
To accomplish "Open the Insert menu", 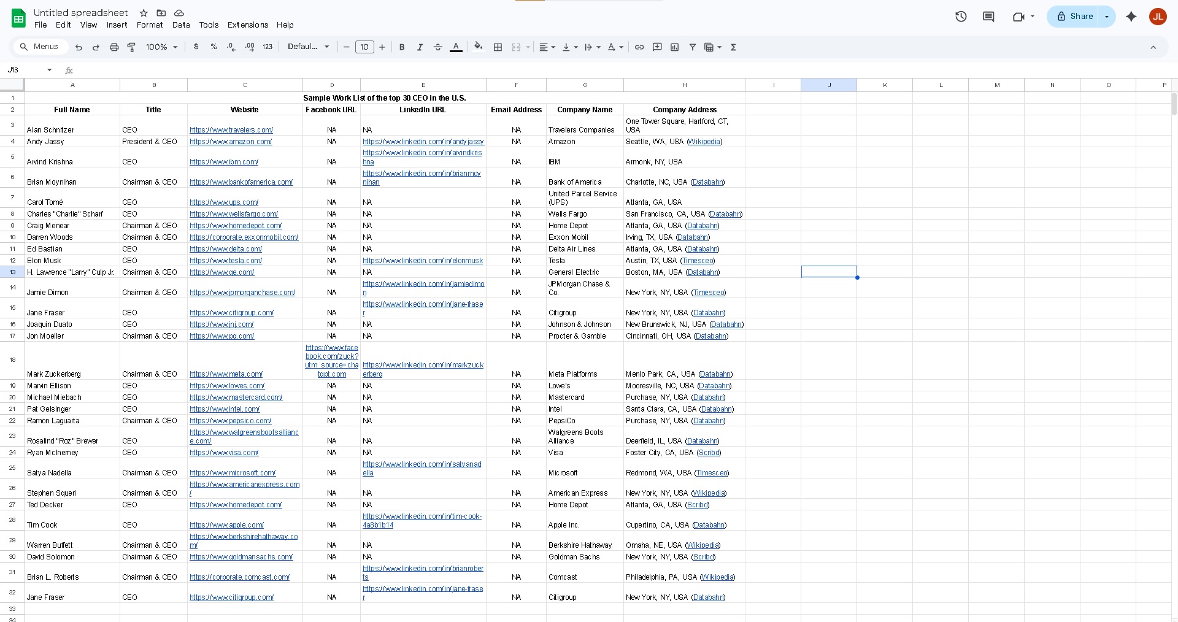I will pyautogui.click(x=117, y=25).
